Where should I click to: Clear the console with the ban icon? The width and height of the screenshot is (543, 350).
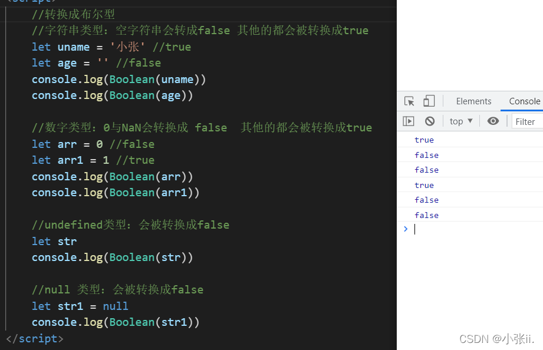[430, 121]
